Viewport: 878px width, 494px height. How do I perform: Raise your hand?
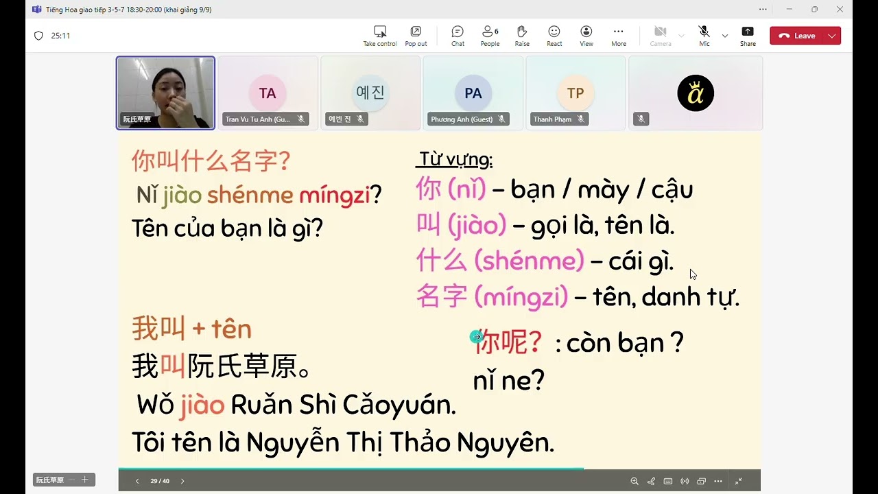(x=522, y=36)
